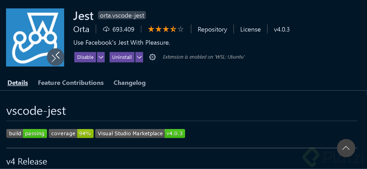This screenshot has height=169, width=367.
Task: Expand the Uninstall dropdown arrow
Action: [x=139, y=57]
